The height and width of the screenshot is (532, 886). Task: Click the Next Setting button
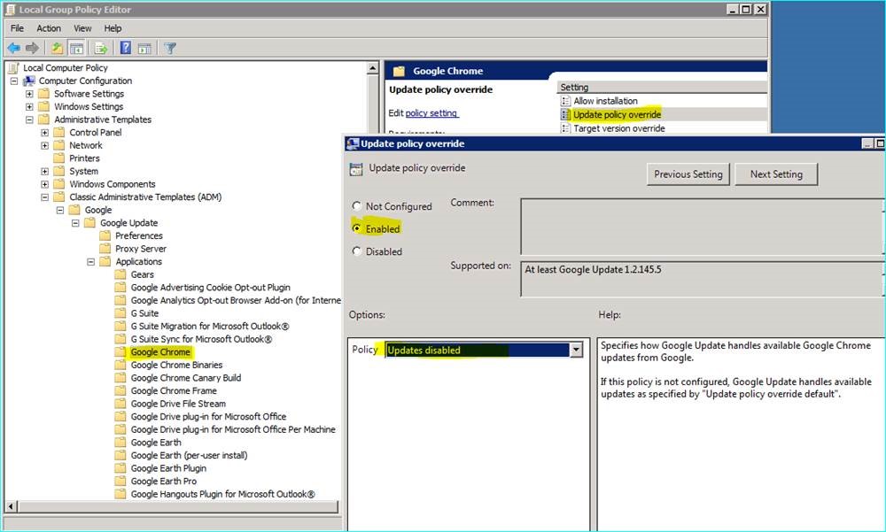tap(776, 174)
